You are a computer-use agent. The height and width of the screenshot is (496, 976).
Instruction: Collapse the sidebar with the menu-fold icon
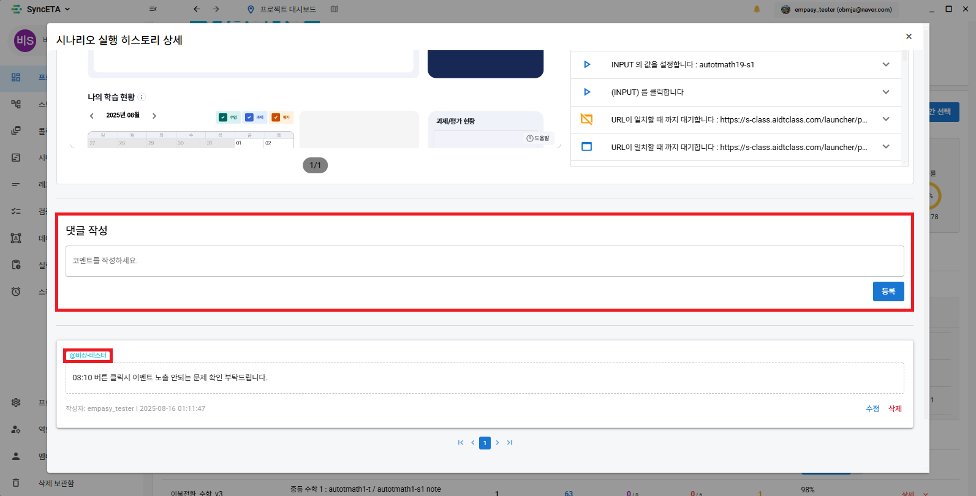(x=153, y=9)
